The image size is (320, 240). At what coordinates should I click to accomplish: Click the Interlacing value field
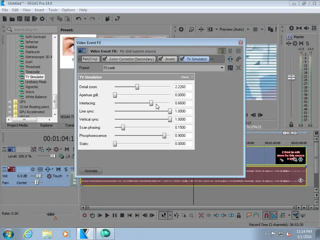[183, 103]
